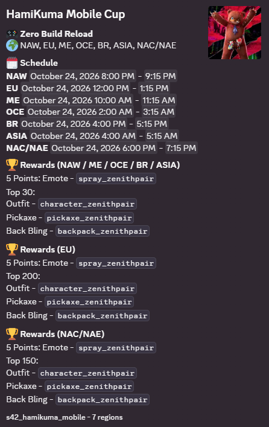Image resolution: width=269 pixels, height=427 pixels.
Task: Click the ASIA end time 5:15 AM
Action: (x=162, y=136)
